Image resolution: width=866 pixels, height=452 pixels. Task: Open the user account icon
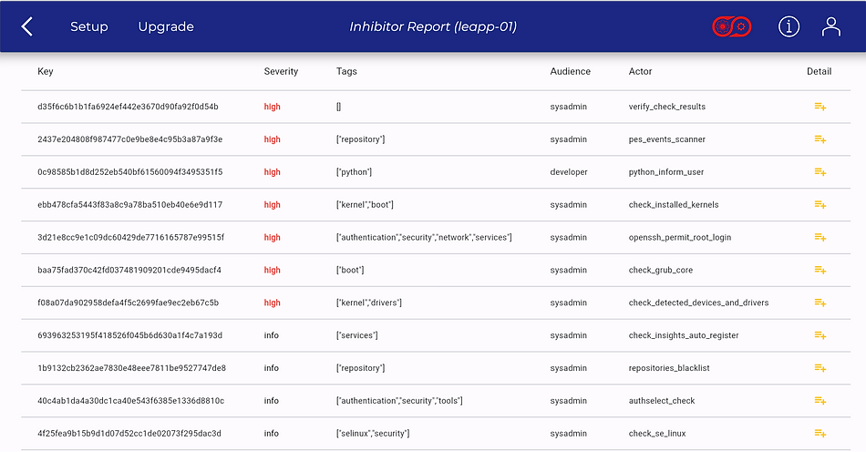(x=830, y=26)
